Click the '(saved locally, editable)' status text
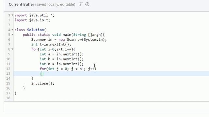Viewport: 209px width, 117px height. click(x=55, y=4)
